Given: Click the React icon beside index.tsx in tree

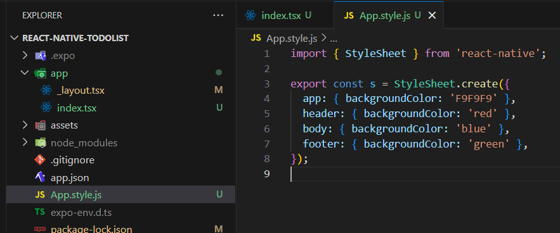Looking at the screenshot, I should [x=46, y=108].
